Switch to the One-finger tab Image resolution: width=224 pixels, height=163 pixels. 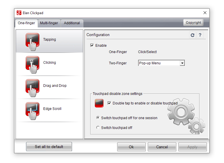pos(27,23)
